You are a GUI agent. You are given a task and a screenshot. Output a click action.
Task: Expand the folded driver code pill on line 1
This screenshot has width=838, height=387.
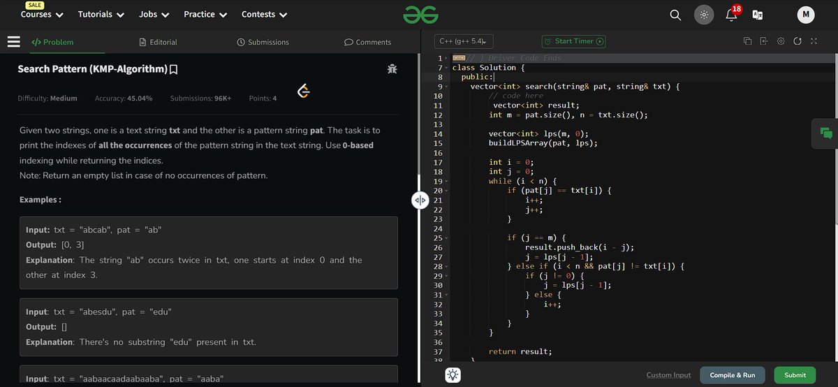pyautogui.click(x=458, y=57)
